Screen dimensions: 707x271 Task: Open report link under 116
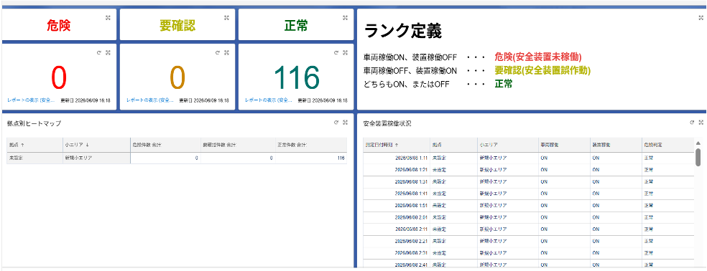click(x=269, y=100)
